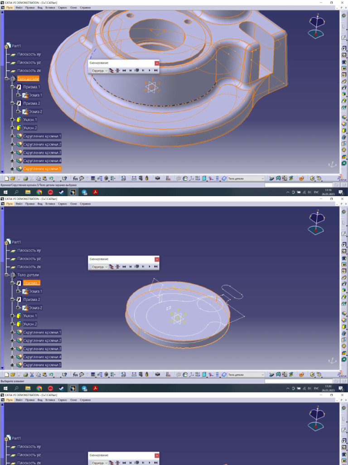Click the Windows Start button in top taskbar
The image size is (348, 465).
pyautogui.click(x=5, y=192)
